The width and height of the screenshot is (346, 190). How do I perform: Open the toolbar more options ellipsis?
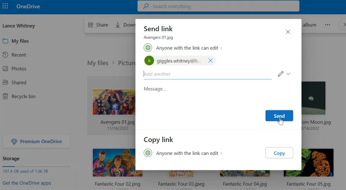click(x=327, y=25)
